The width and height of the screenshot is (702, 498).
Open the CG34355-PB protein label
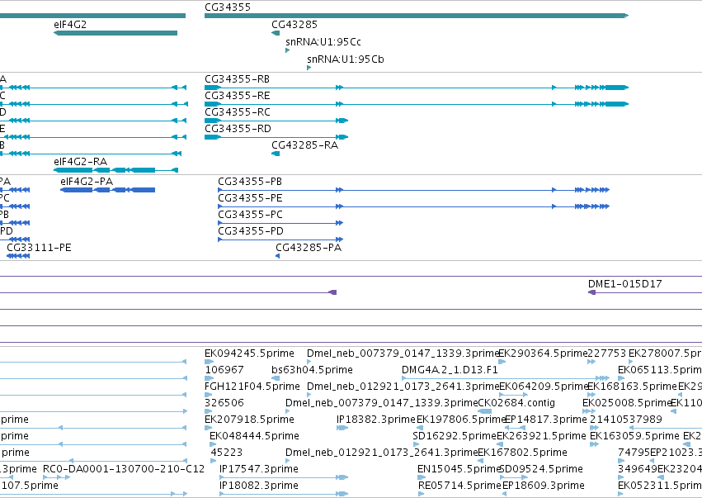coord(250,182)
